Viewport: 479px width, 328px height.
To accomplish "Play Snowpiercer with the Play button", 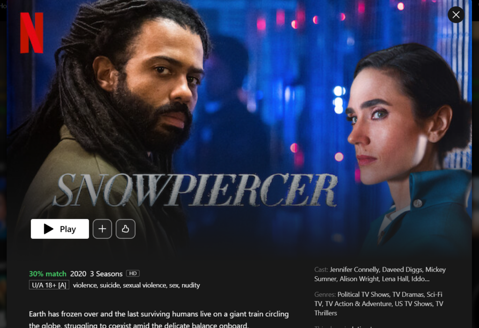I will click(x=60, y=229).
